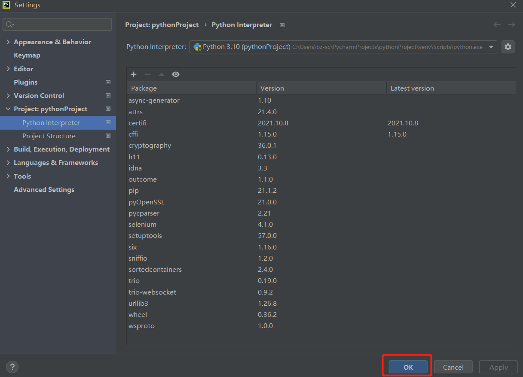Click project-level icon beside Version Control
The image size is (523, 377).
(x=108, y=95)
